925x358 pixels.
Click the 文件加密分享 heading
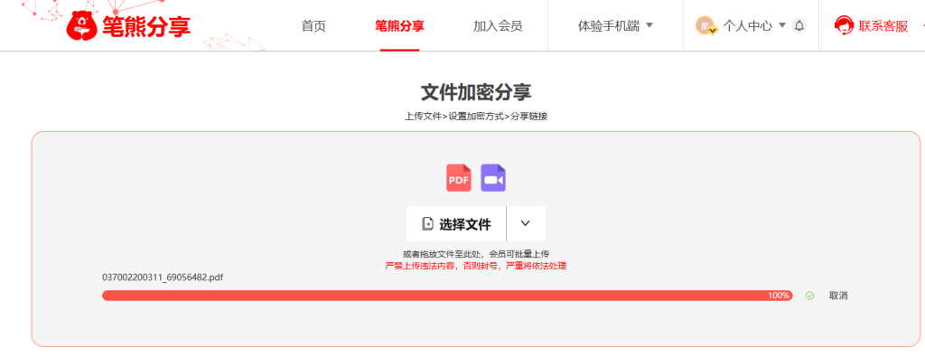tap(476, 93)
